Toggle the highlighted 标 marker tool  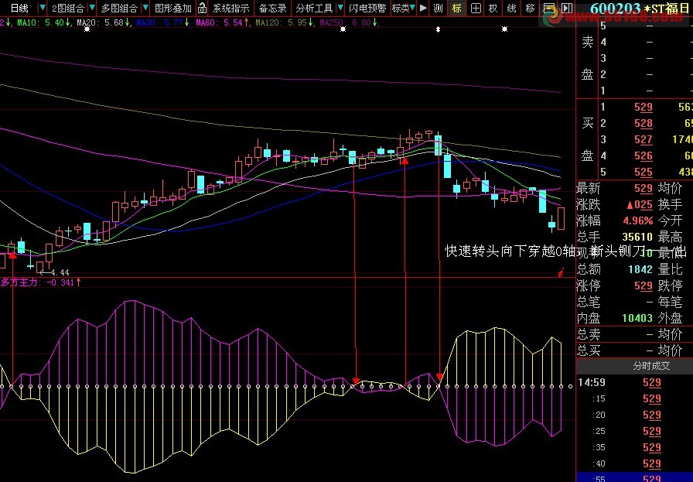click(x=456, y=8)
